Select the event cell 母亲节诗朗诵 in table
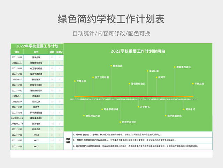Image resolution: width=223 pixels, height=168 pixels. point(36,74)
